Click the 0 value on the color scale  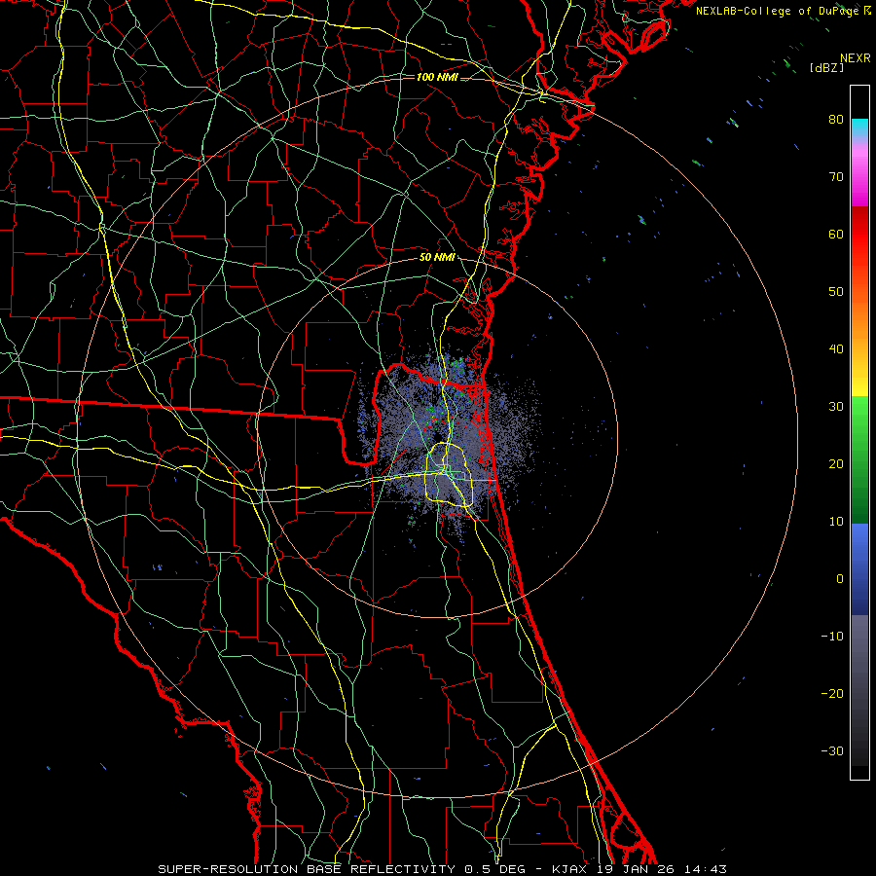840,579
